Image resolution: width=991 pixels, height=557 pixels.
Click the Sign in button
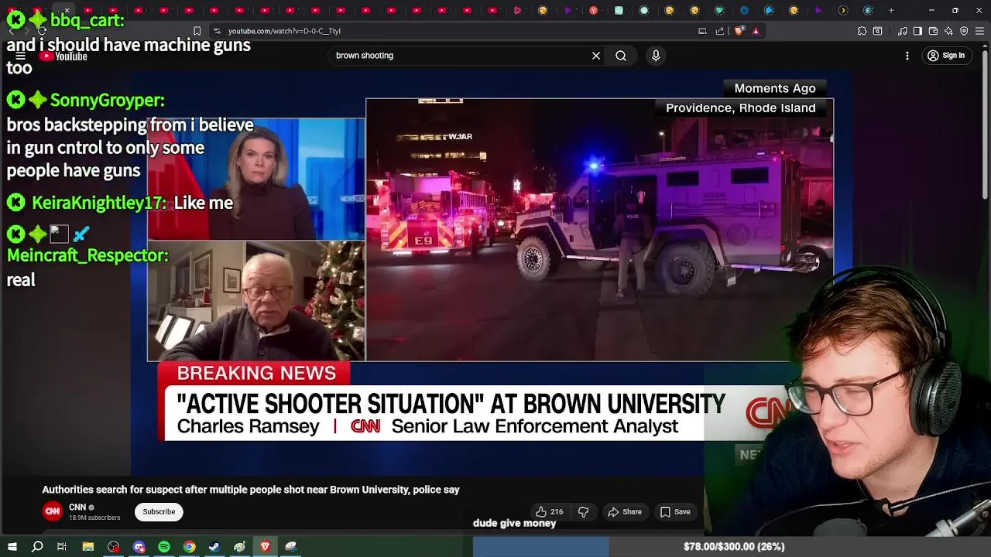pyautogui.click(x=946, y=56)
